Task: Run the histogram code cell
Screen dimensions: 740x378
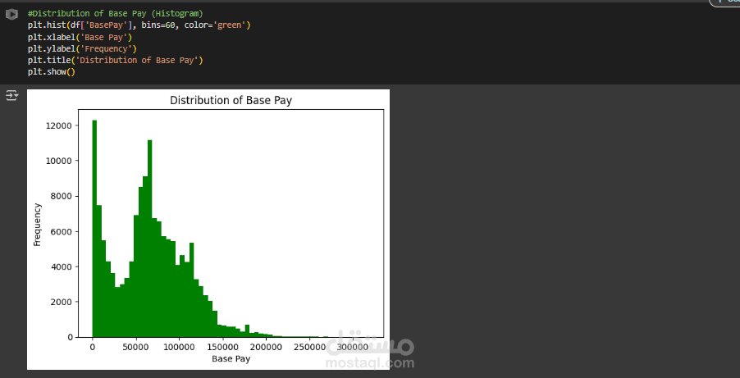Action: click(11, 14)
